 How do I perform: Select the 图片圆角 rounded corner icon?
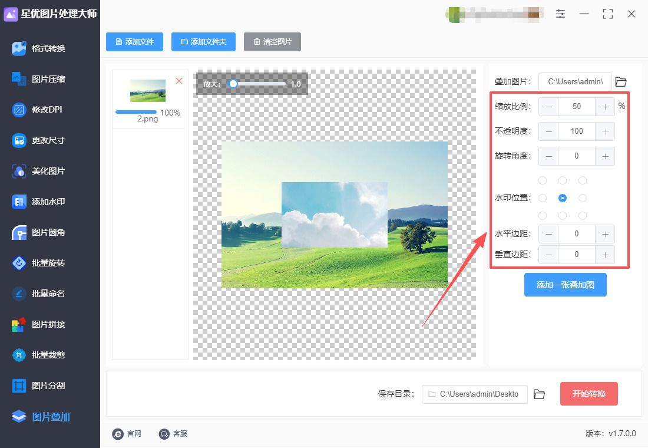point(19,232)
